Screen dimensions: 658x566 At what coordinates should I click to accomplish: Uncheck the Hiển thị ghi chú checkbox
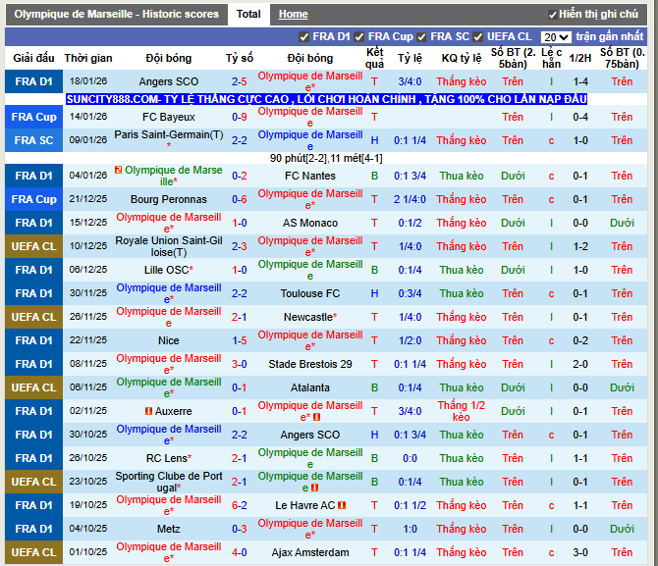click(x=553, y=15)
